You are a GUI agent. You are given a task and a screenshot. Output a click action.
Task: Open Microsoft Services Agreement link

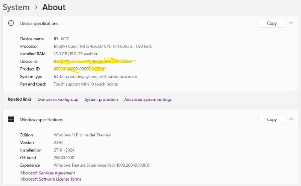click(x=48, y=173)
